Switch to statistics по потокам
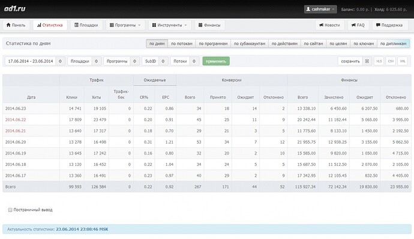 point(182,44)
